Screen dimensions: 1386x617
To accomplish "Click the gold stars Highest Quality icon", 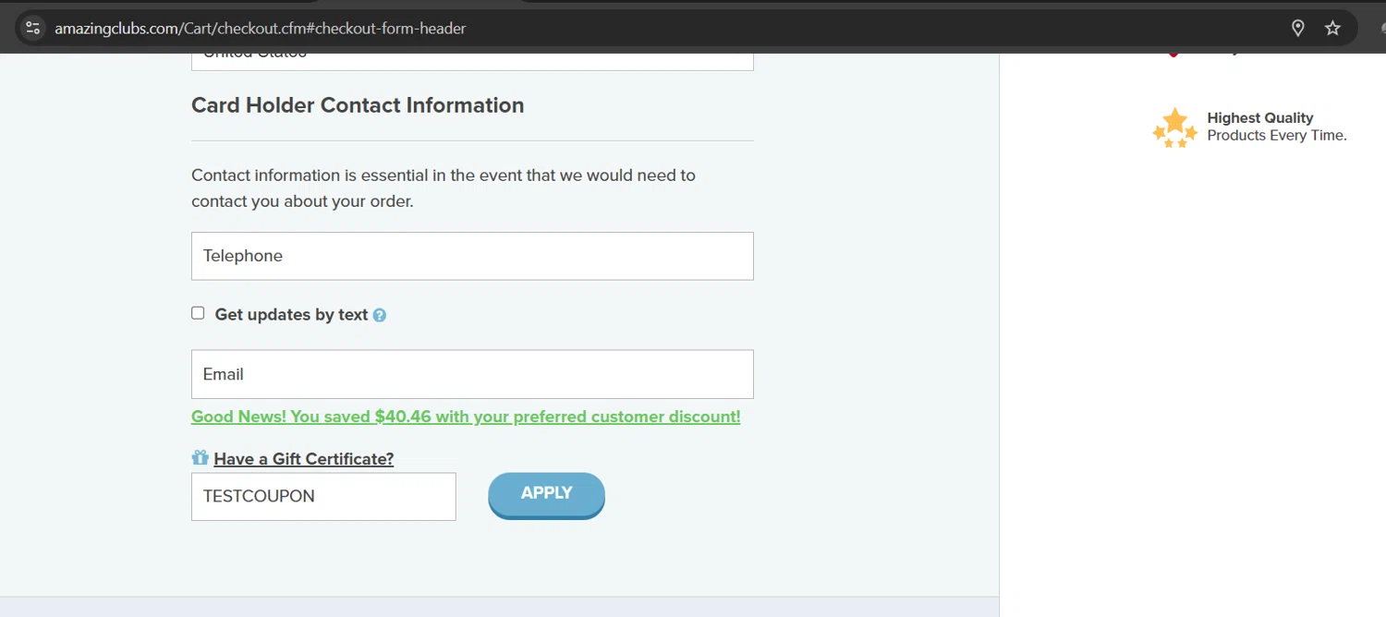I will tap(1174, 127).
